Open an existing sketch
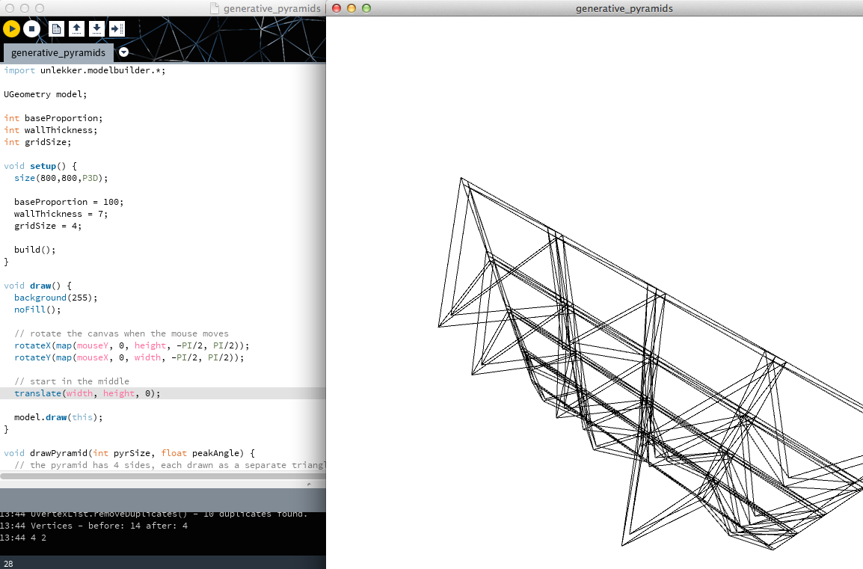The image size is (863, 569). coord(76,28)
